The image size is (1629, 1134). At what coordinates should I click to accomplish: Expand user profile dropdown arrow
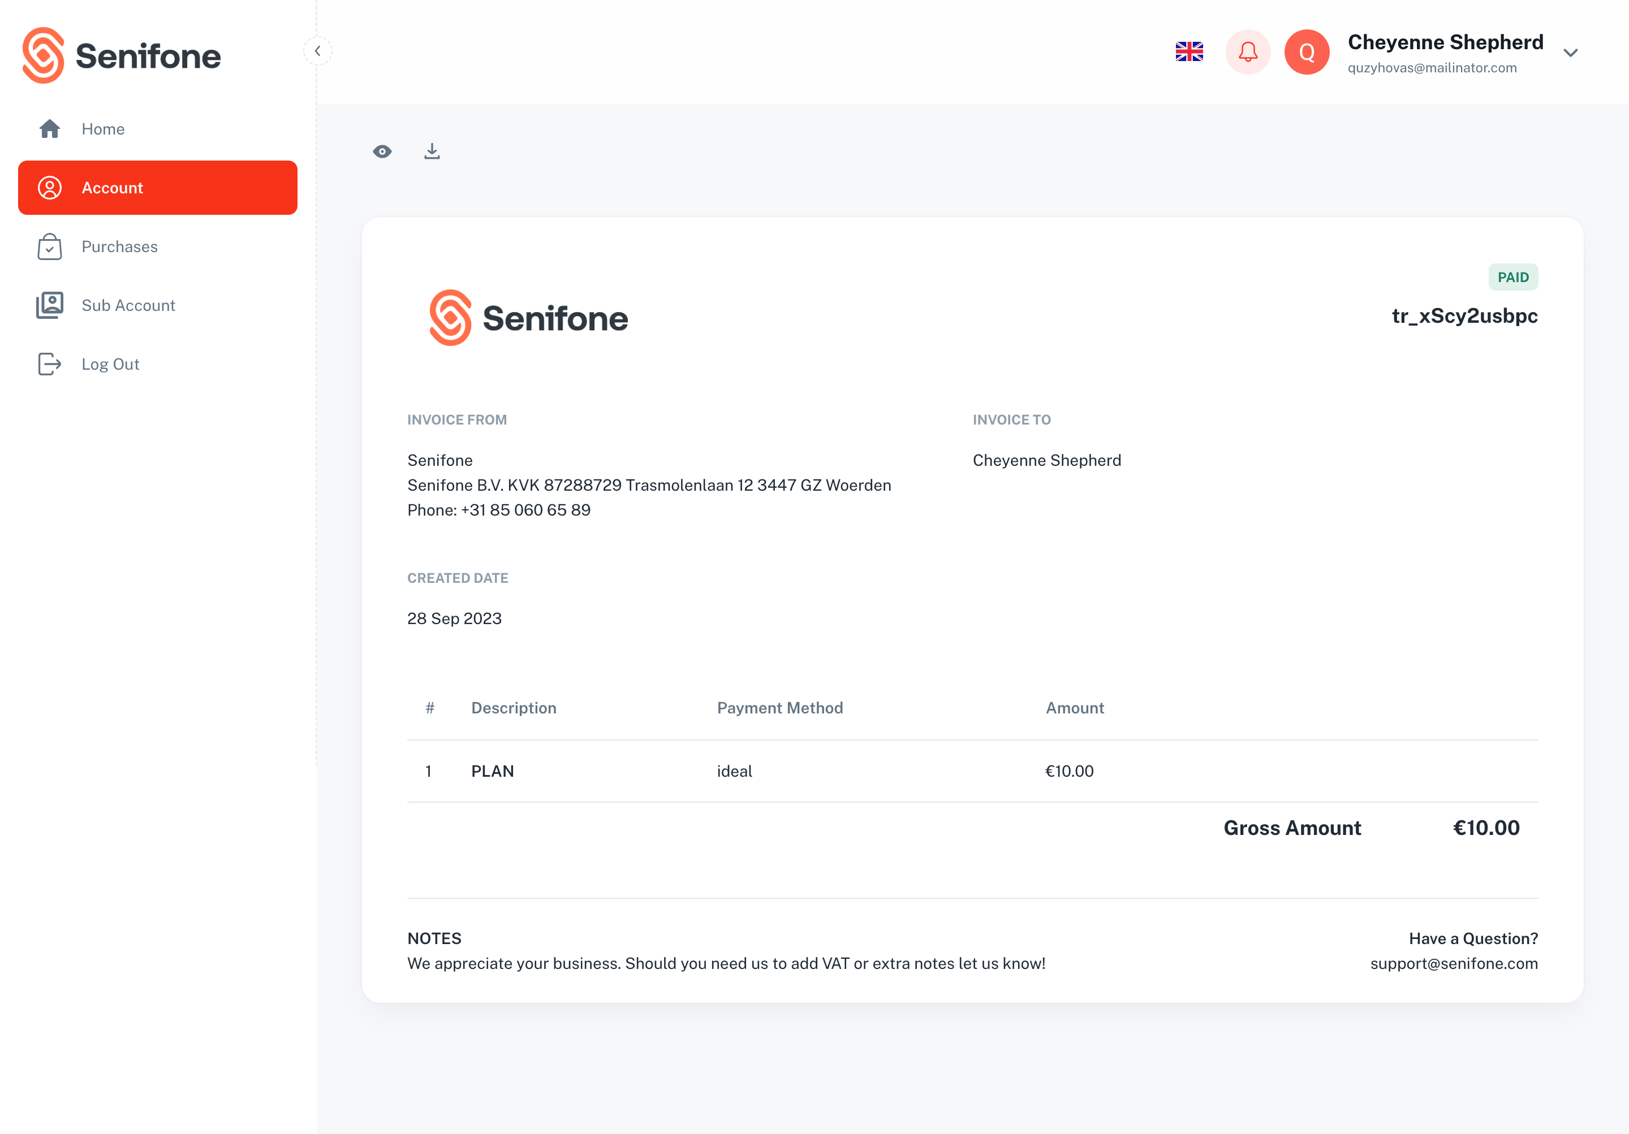pyautogui.click(x=1570, y=53)
